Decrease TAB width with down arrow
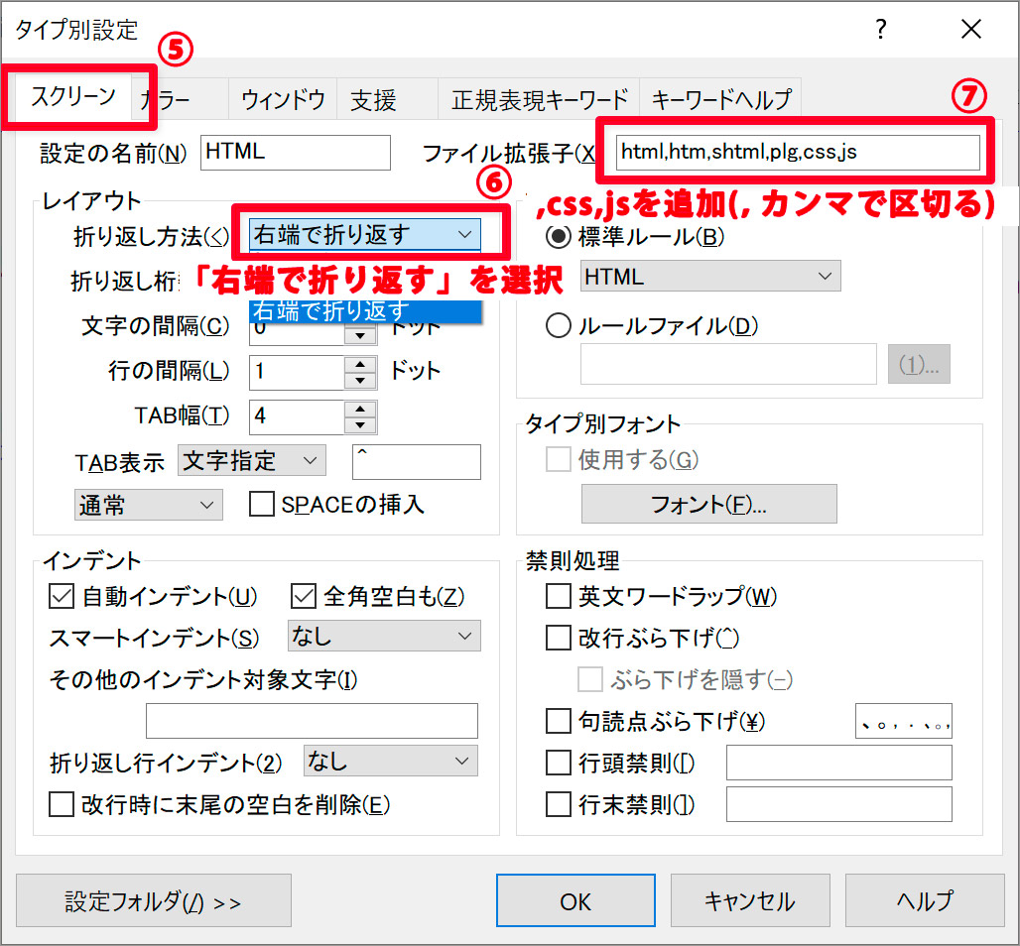 tap(360, 424)
